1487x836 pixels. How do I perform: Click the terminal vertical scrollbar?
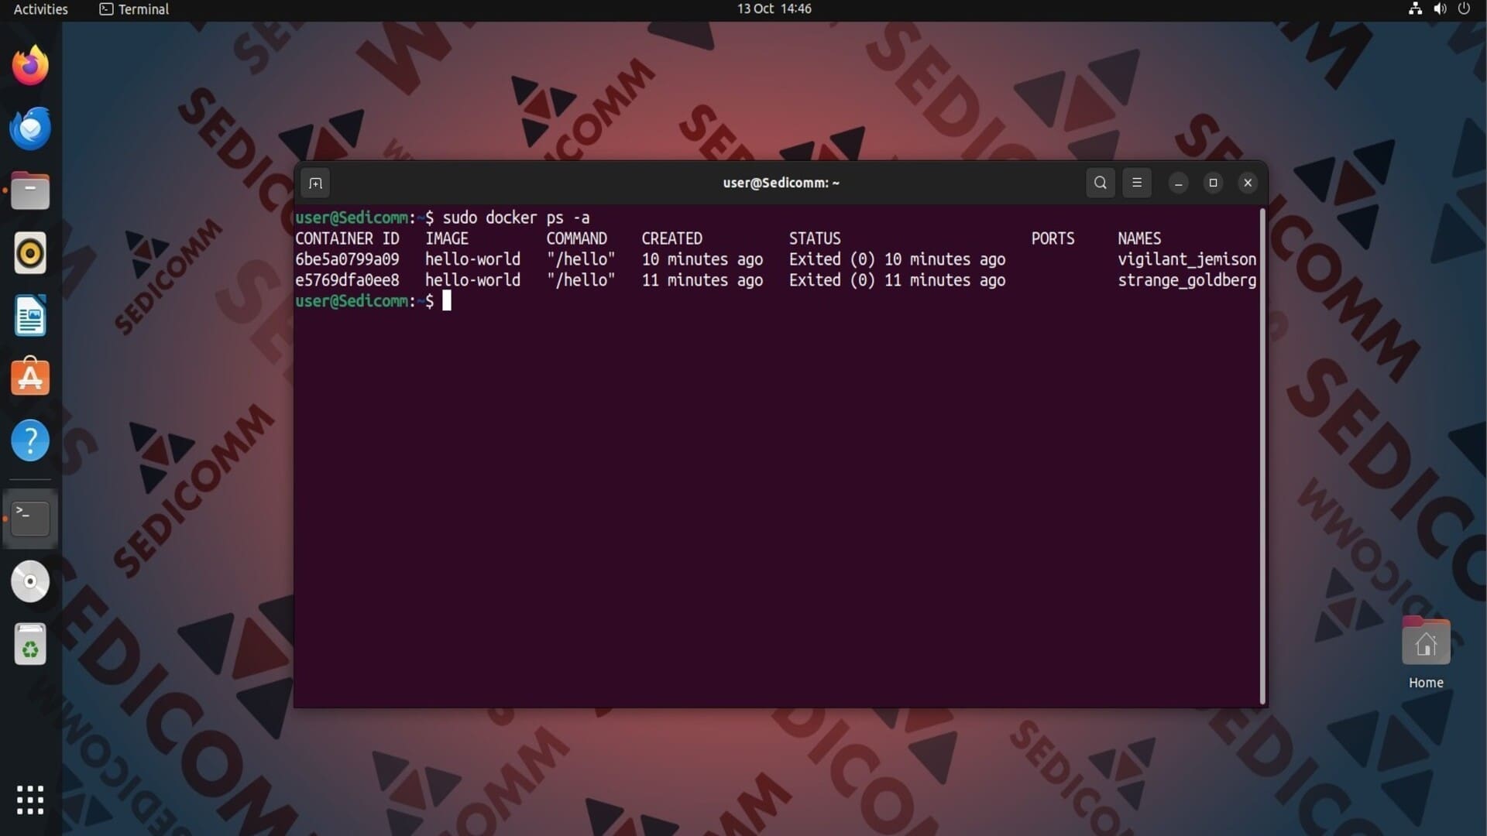[1262, 456]
